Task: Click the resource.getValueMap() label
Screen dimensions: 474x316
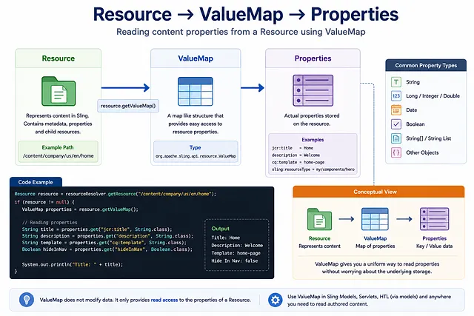Action: coord(128,106)
